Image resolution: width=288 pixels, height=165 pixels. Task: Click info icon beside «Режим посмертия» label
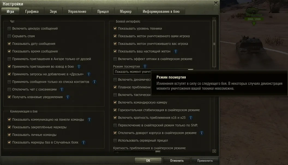pos(145,67)
